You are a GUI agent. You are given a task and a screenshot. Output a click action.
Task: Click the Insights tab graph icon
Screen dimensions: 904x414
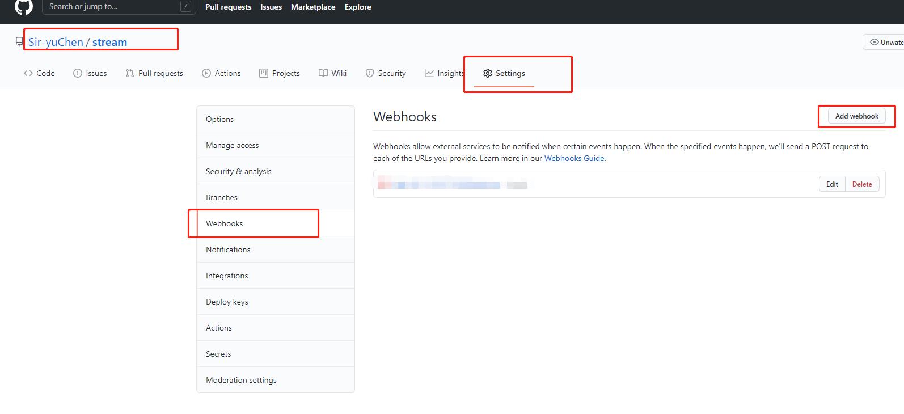(429, 73)
